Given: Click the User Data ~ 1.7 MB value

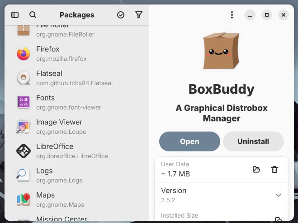Looking at the screenshot, I should pyautogui.click(x=175, y=174).
